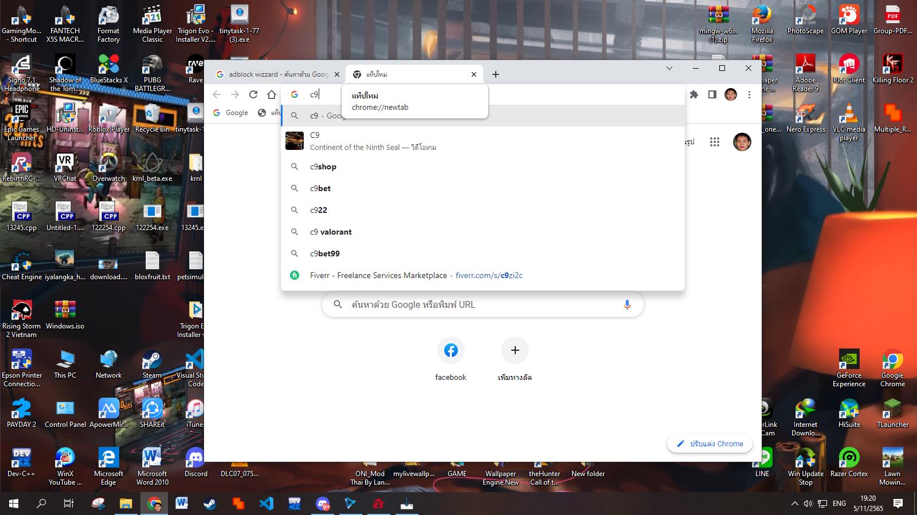Click the Customize Chrome button
The image size is (917, 515).
(710, 443)
